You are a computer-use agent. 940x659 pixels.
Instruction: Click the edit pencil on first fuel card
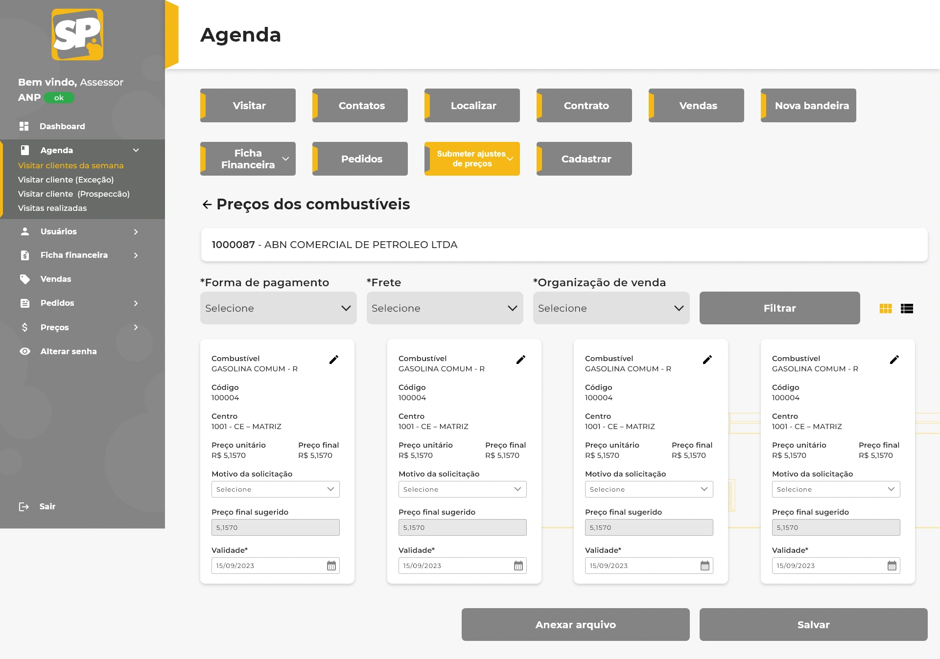(334, 360)
